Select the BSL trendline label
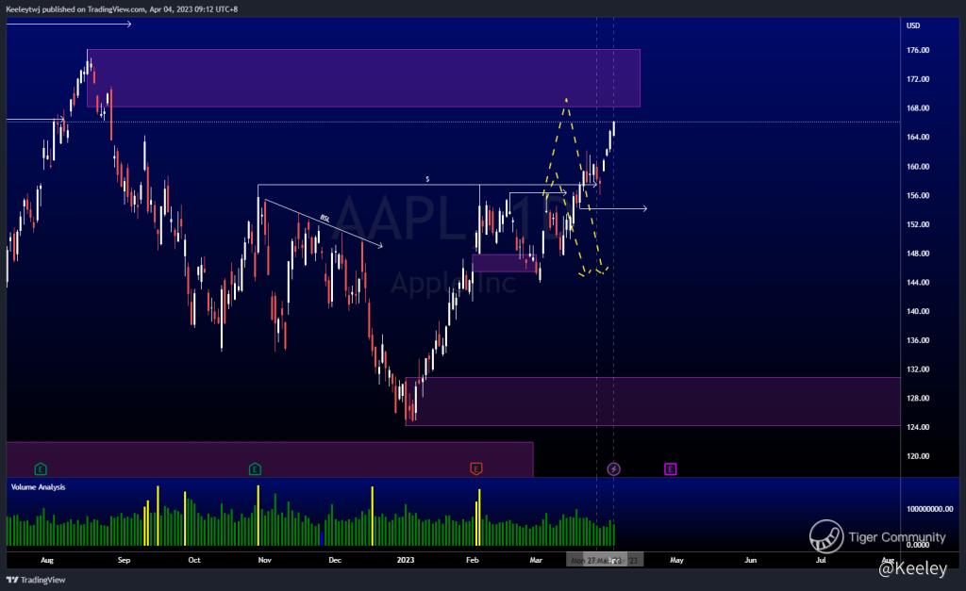 pos(325,219)
